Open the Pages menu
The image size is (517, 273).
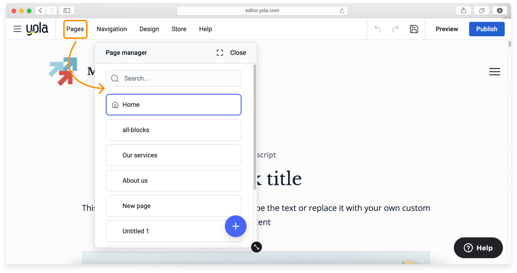[x=75, y=29]
